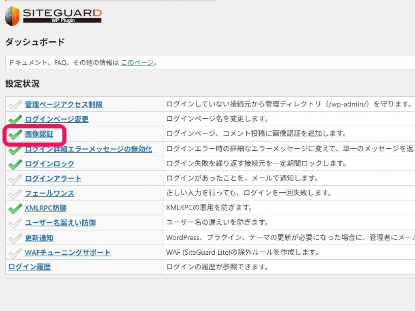Image resolution: width=415 pixels, height=311 pixels.
Task: Open the WAFチューニングサポート settings
Action: click(67, 253)
